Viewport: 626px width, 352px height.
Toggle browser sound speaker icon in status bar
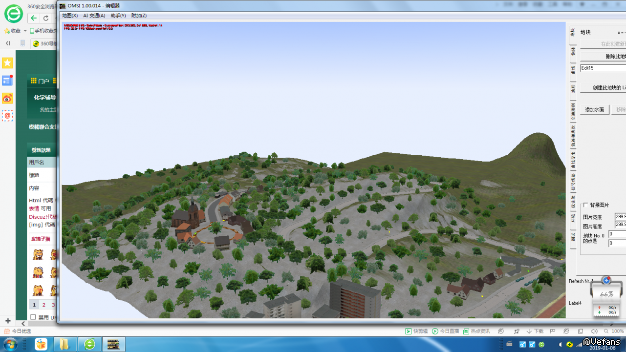594,331
